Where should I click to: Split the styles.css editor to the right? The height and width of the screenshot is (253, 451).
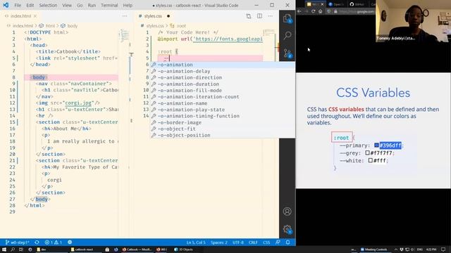(259, 16)
